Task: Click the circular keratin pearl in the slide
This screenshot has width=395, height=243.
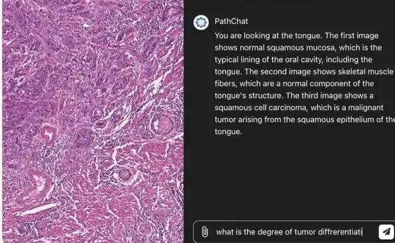Action: tap(163, 122)
